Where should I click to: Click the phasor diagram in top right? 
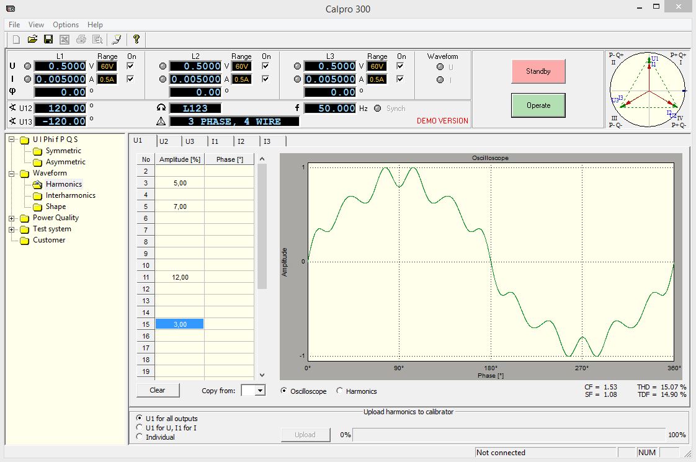click(x=648, y=90)
